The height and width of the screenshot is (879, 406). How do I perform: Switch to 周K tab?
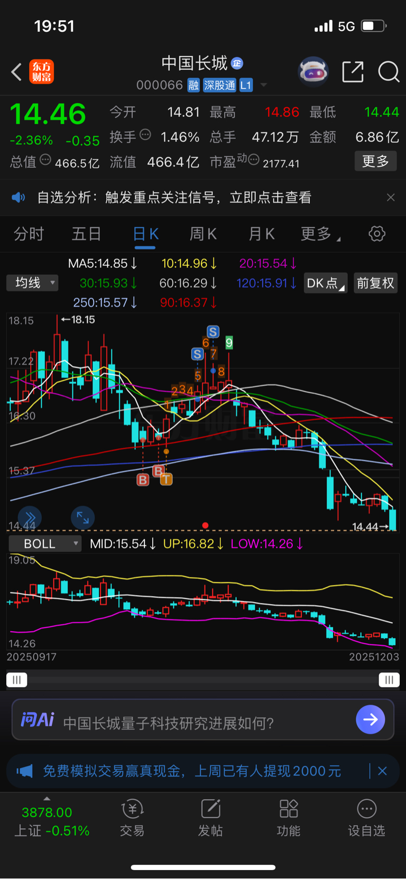[203, 234]
